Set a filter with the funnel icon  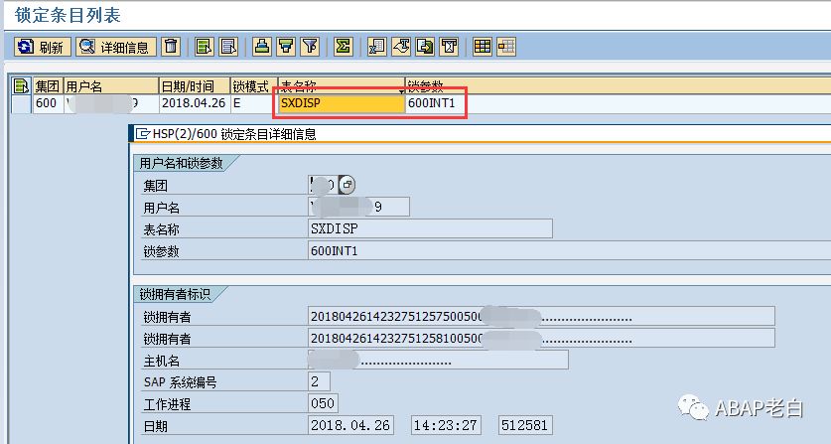point(311,47)
